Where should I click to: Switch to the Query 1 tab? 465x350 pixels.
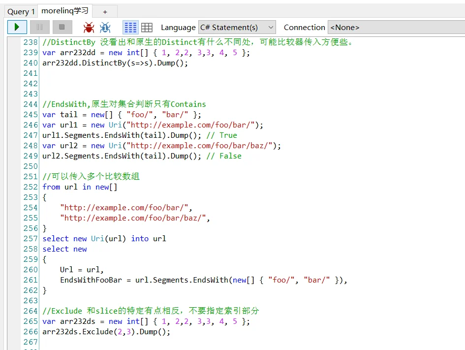click(x=21, y=11)
